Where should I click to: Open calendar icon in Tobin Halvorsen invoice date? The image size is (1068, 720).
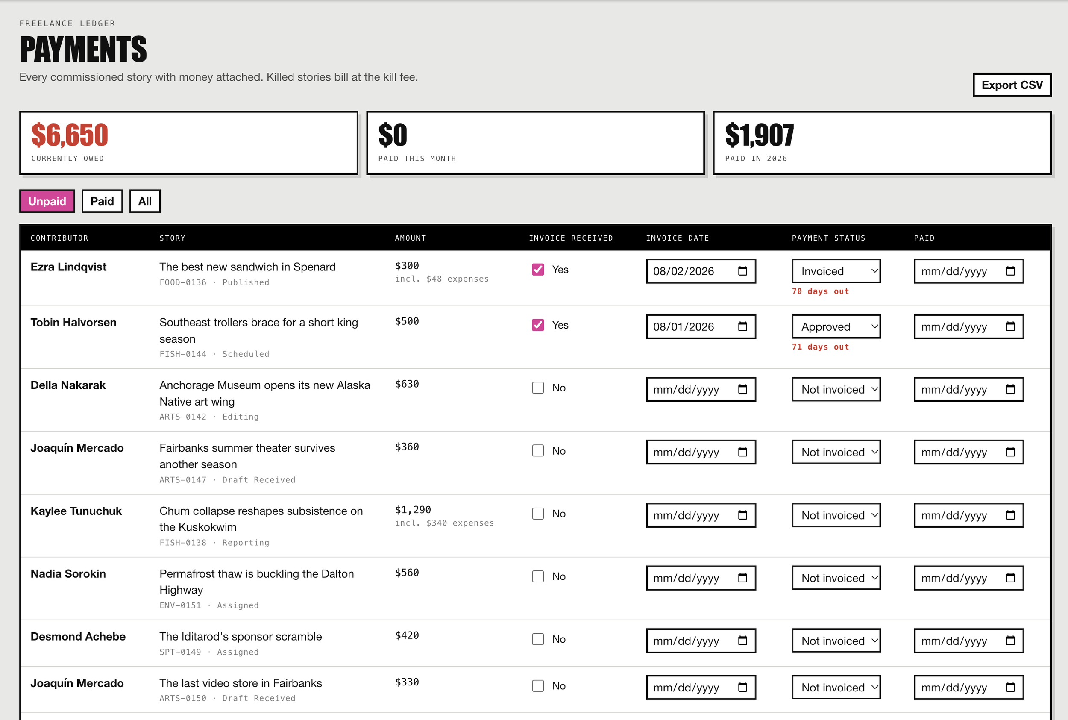click(742, 326)
